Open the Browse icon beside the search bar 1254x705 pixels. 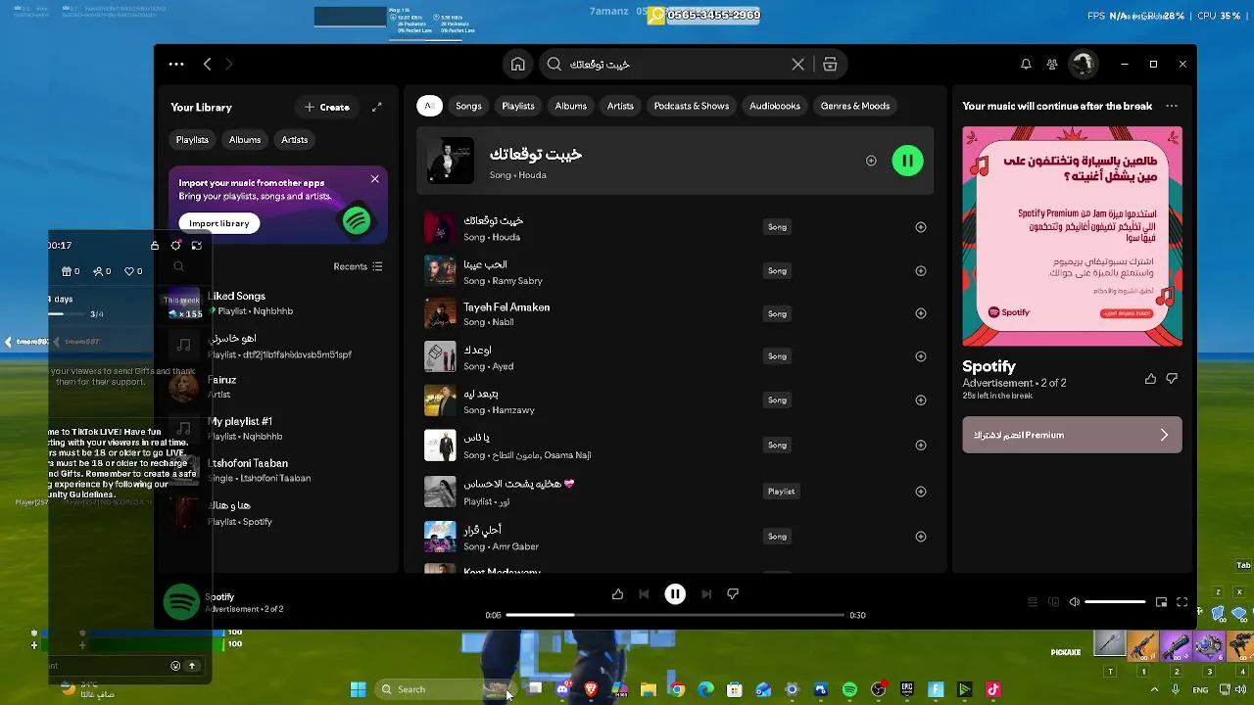(x=830, y=64)
